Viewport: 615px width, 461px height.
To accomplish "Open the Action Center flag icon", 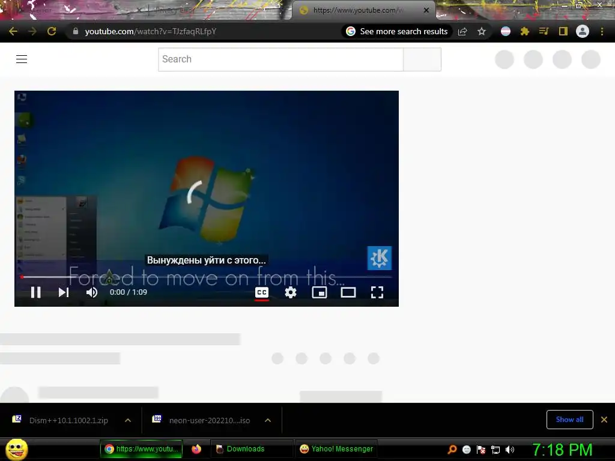I will point(481,450).
